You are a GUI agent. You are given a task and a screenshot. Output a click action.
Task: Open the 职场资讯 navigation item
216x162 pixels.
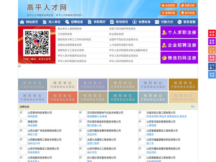122,22
